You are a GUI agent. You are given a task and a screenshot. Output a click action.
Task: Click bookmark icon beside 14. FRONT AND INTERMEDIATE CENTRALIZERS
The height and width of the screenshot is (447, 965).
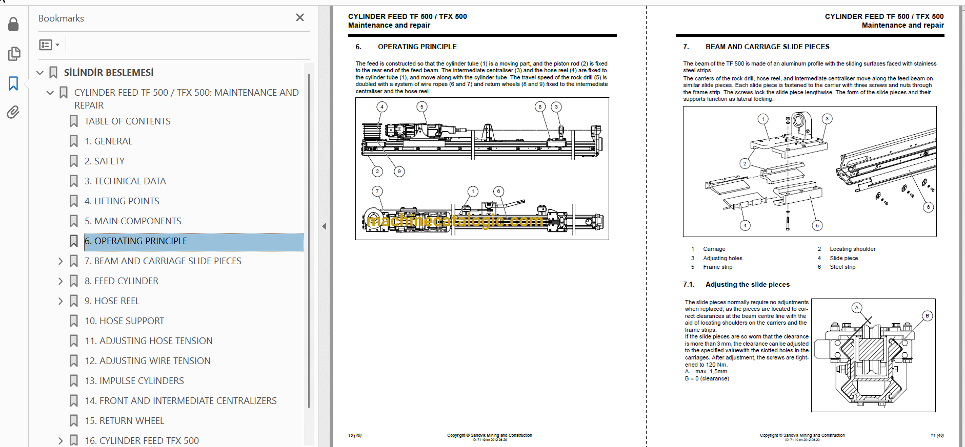click(x=74, y=401)
